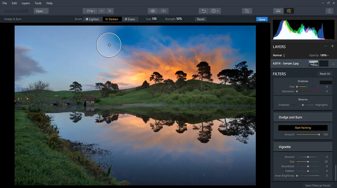Open the File menu
This screenshot has height=188, width=337.
[x=5, y=3]
